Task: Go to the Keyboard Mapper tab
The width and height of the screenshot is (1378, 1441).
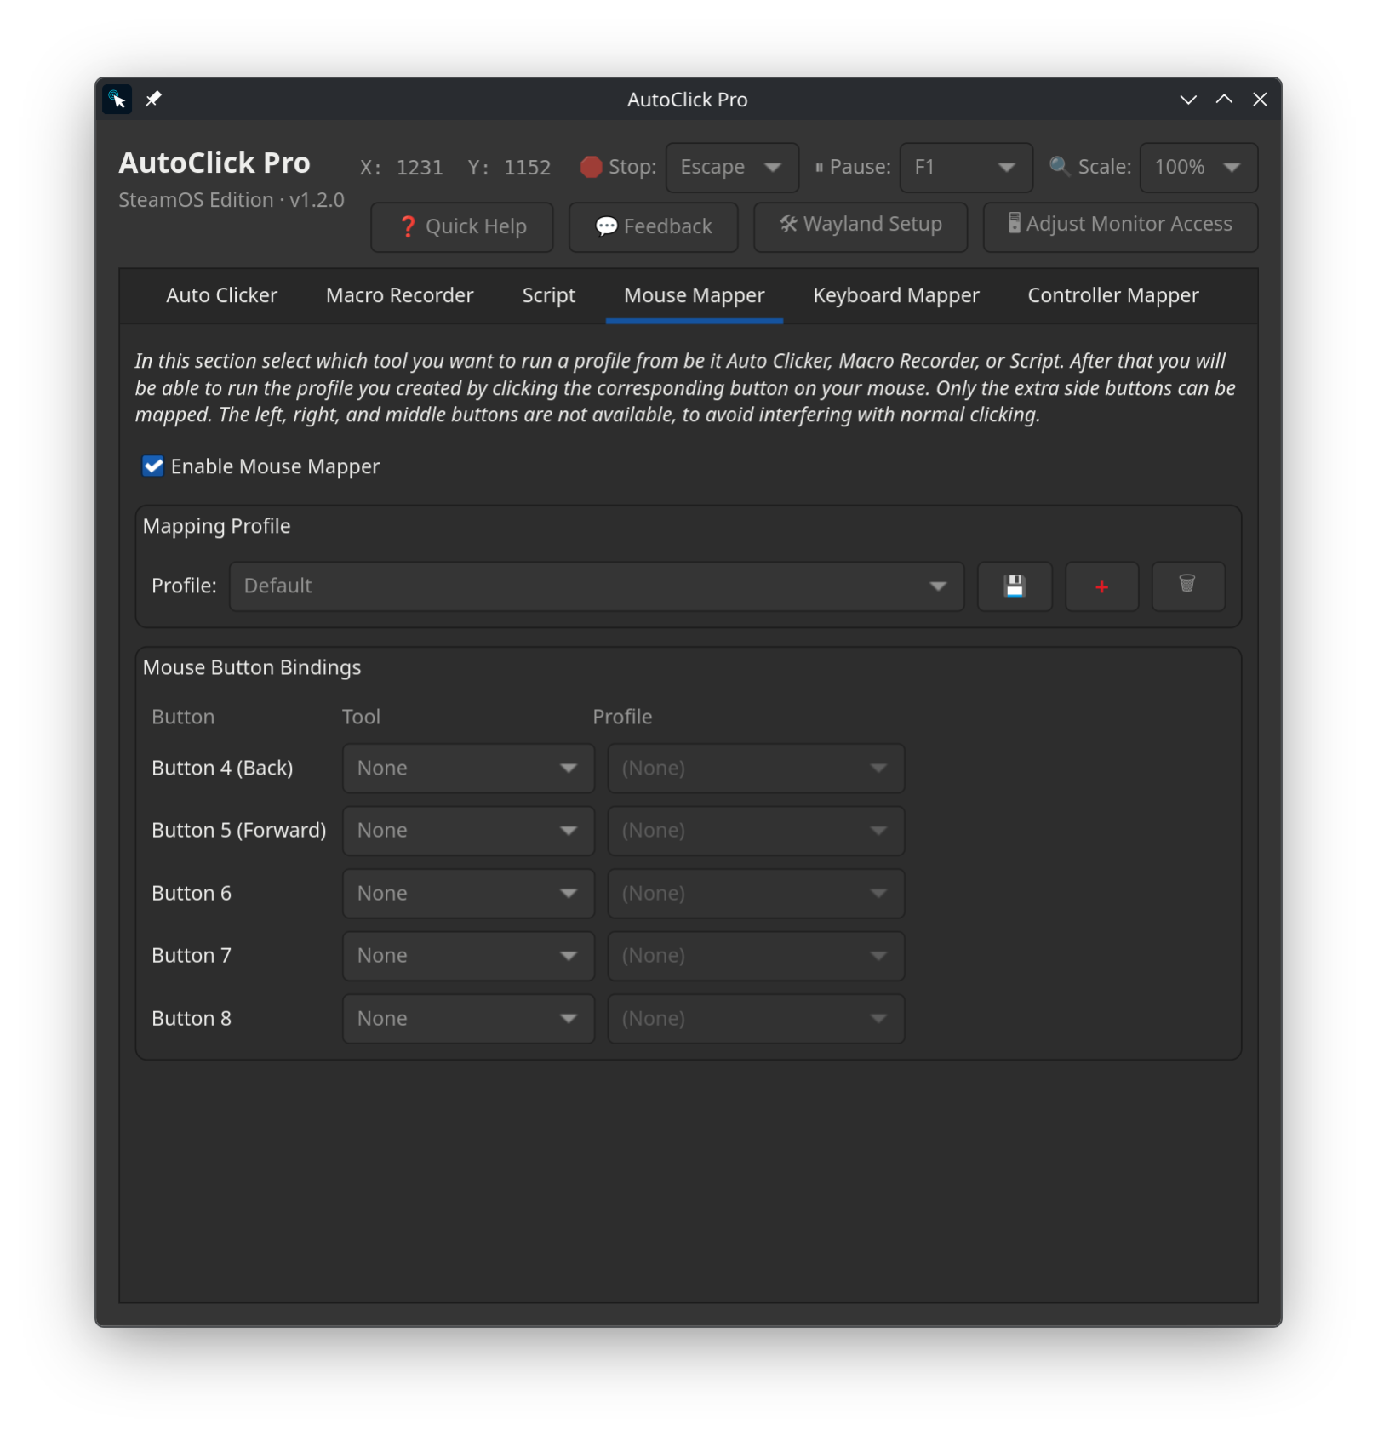Action: [x=895, y=296]
